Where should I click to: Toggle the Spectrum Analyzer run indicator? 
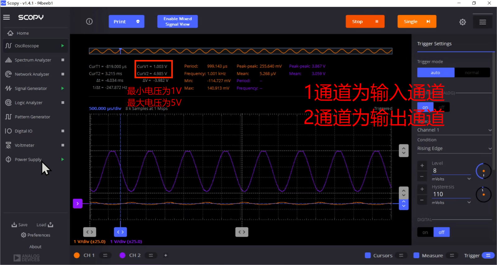63,60
